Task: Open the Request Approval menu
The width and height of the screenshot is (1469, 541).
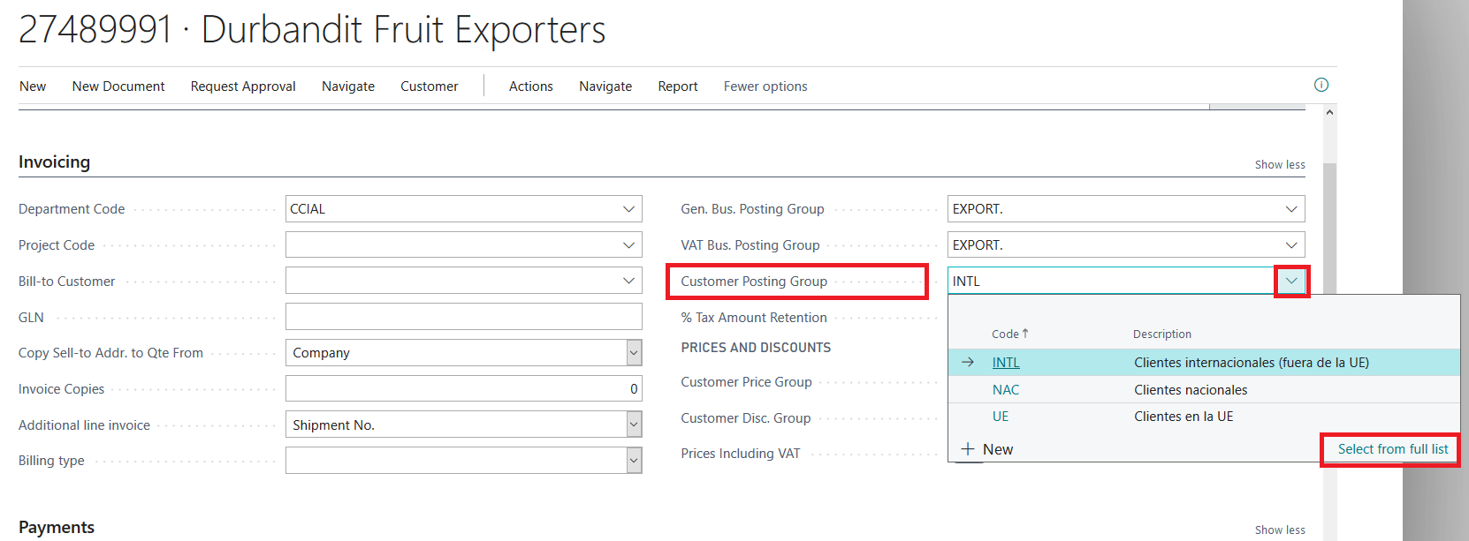Action: click(243, 86)
